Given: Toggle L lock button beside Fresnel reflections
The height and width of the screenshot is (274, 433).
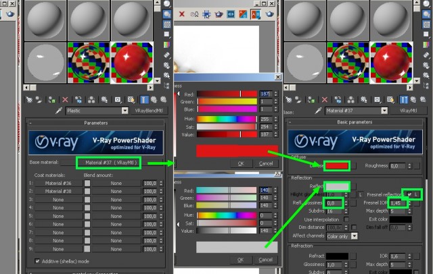Looking at the screenshot, I should [x=417, y=194].
